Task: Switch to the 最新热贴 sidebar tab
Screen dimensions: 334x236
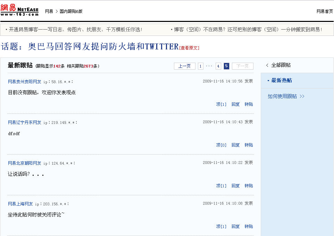Action: (281, 80)
